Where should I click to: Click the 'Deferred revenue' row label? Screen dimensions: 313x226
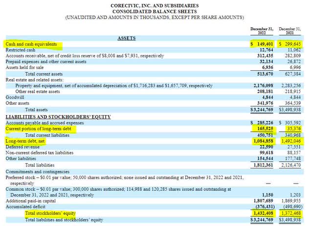pos(22,147)
